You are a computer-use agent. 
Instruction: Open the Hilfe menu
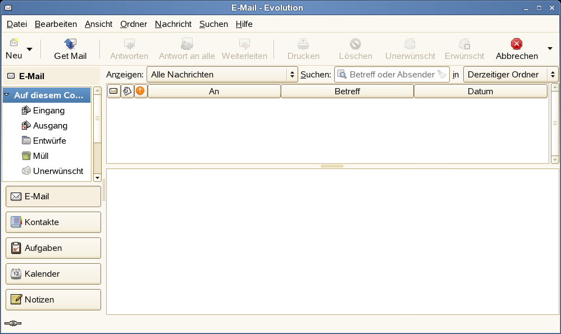pyautogui.click(x=244, y=24)
